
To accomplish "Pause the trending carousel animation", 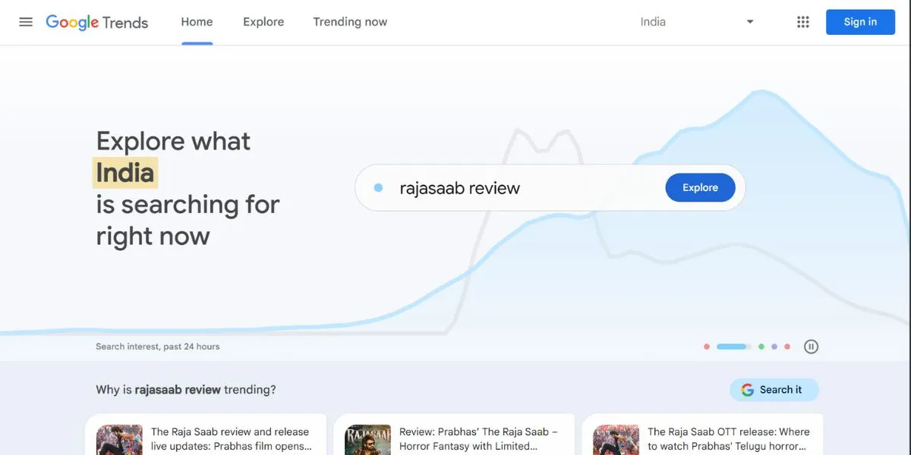I will tap(811, 346).
